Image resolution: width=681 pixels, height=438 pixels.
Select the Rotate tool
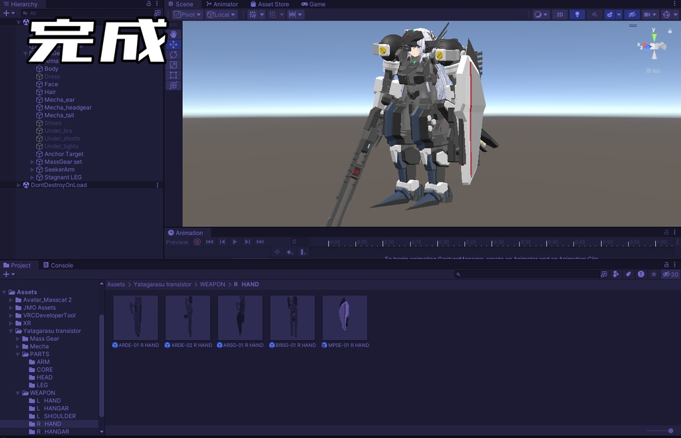click(x=174, y=55)
